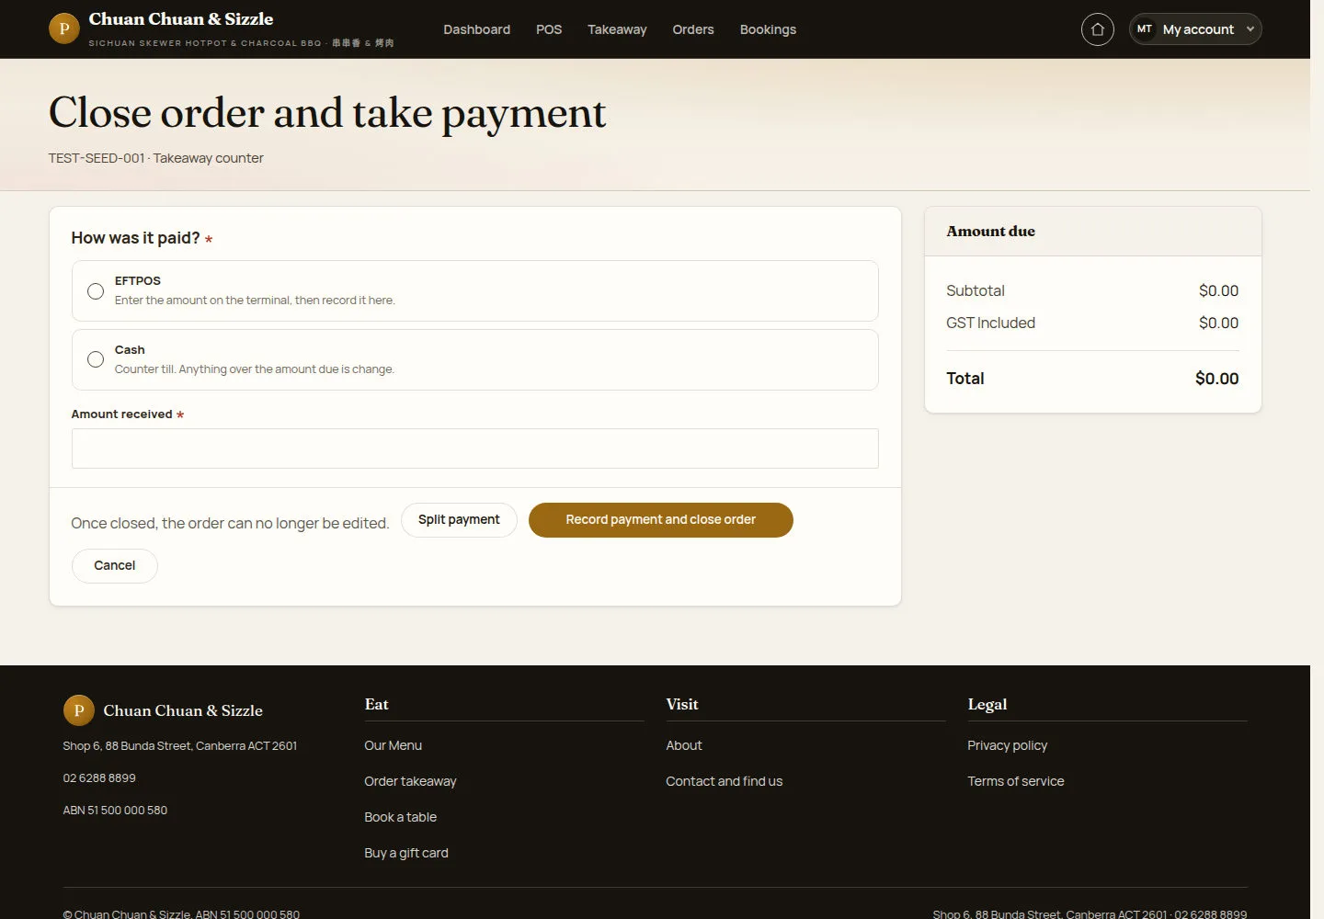Screen dimensions: 1324x919
Task: Click the Subtotal label
Action: coord(975,290)
